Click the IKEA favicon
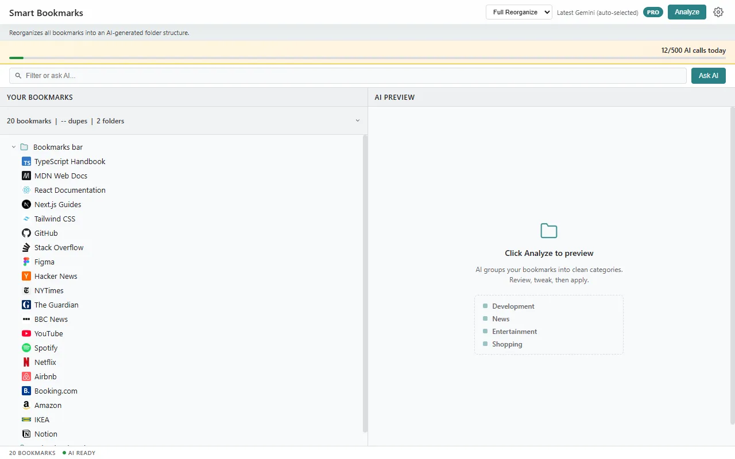Screen dimensions: 735x459 pyautogui.click(x=26, y=420)
